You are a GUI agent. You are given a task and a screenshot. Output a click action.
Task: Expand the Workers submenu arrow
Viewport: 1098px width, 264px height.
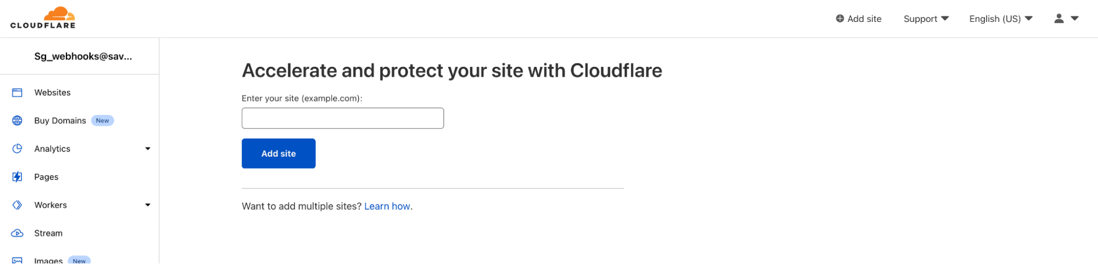click(148, 205)
